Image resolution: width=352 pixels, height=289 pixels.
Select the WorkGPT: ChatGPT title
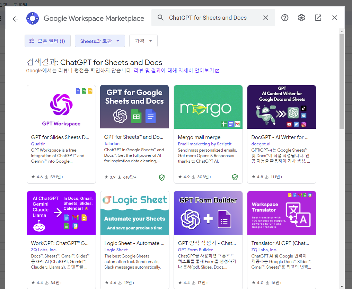[60, 243]
